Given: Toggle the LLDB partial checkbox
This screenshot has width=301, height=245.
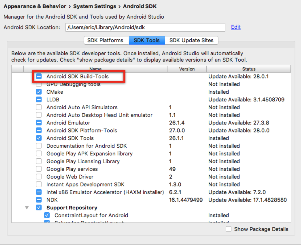Looking at the screenshot, I should [x=38, y=100].
